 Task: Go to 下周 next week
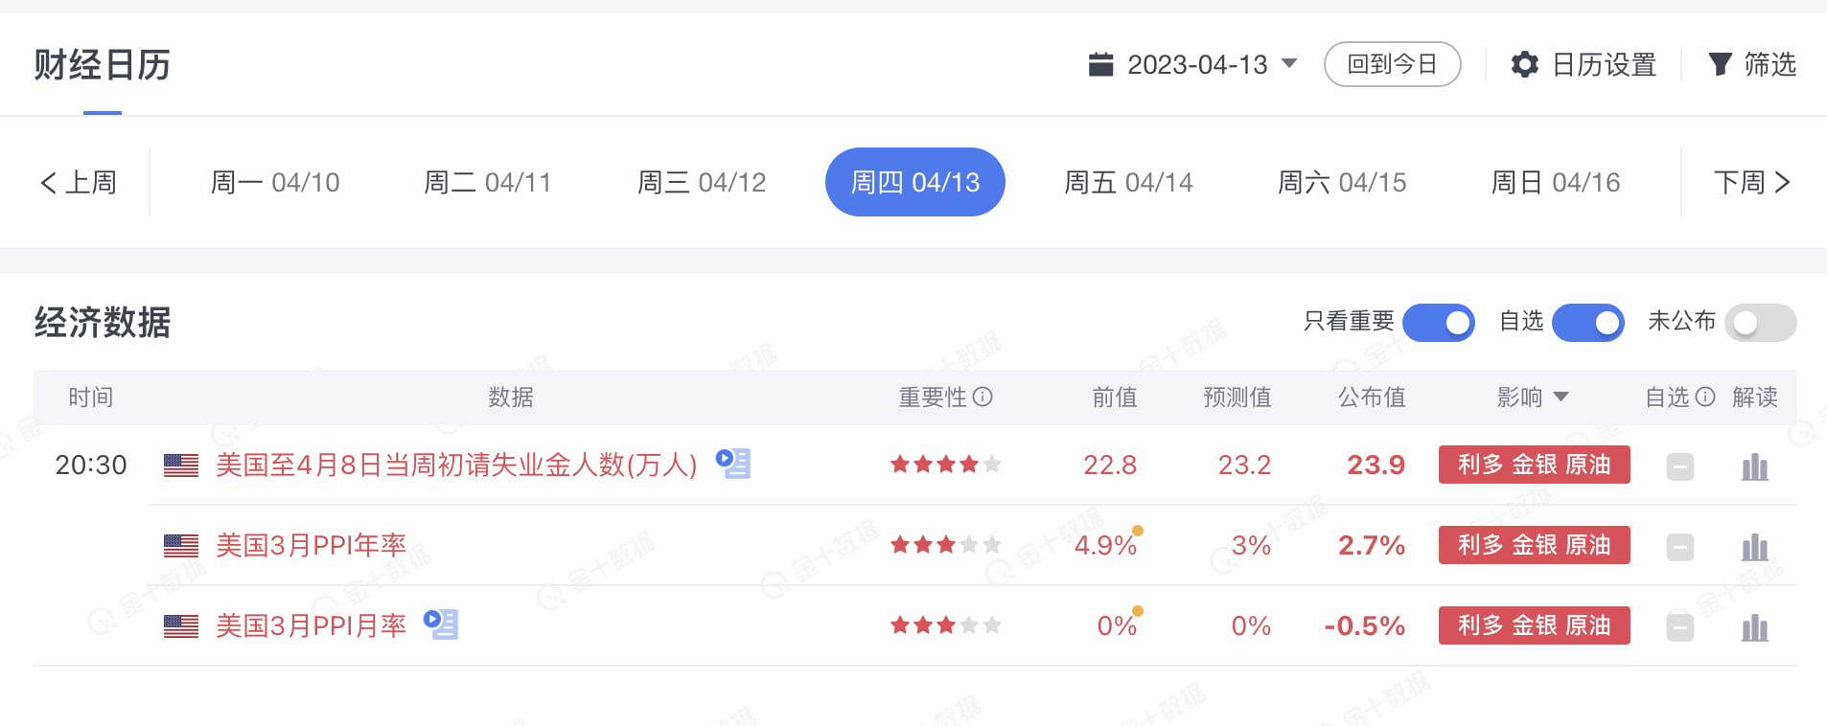1751,182
